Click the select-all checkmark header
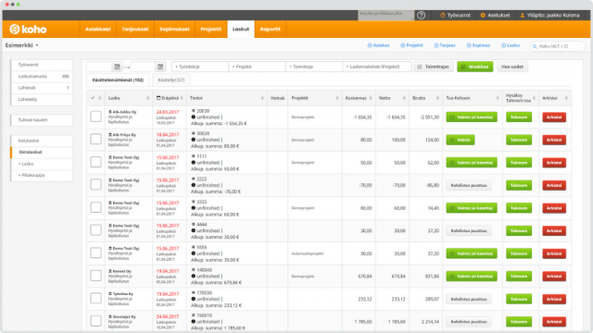The width and height of the screenshot is (593, 333). pos(93,98)
